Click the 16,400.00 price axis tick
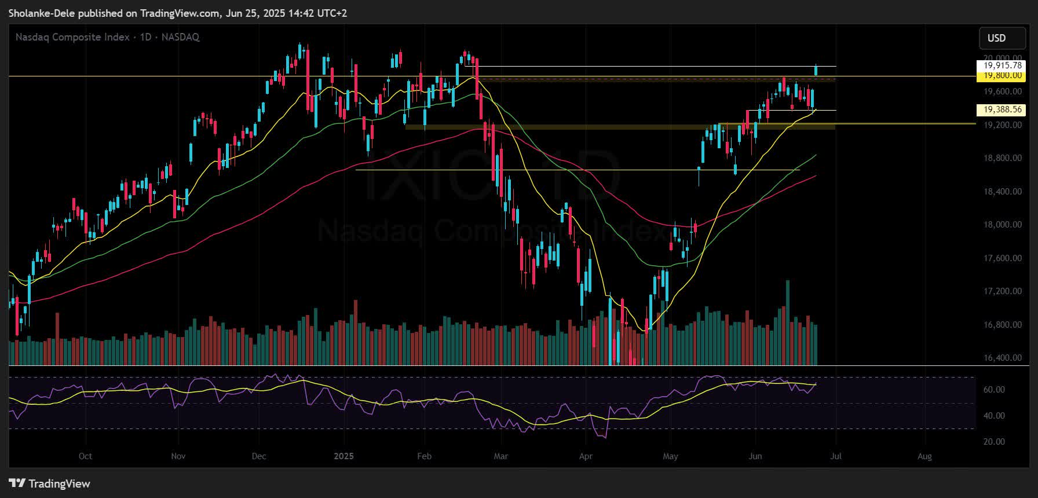 1003,358
